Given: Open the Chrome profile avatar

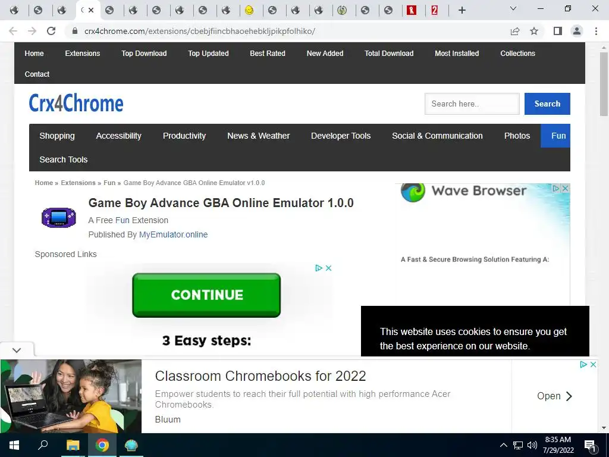Looking at the screenshot, I should click(x=577, y=31).
